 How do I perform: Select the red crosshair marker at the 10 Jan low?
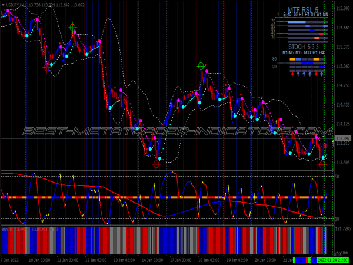click(47, 67)
